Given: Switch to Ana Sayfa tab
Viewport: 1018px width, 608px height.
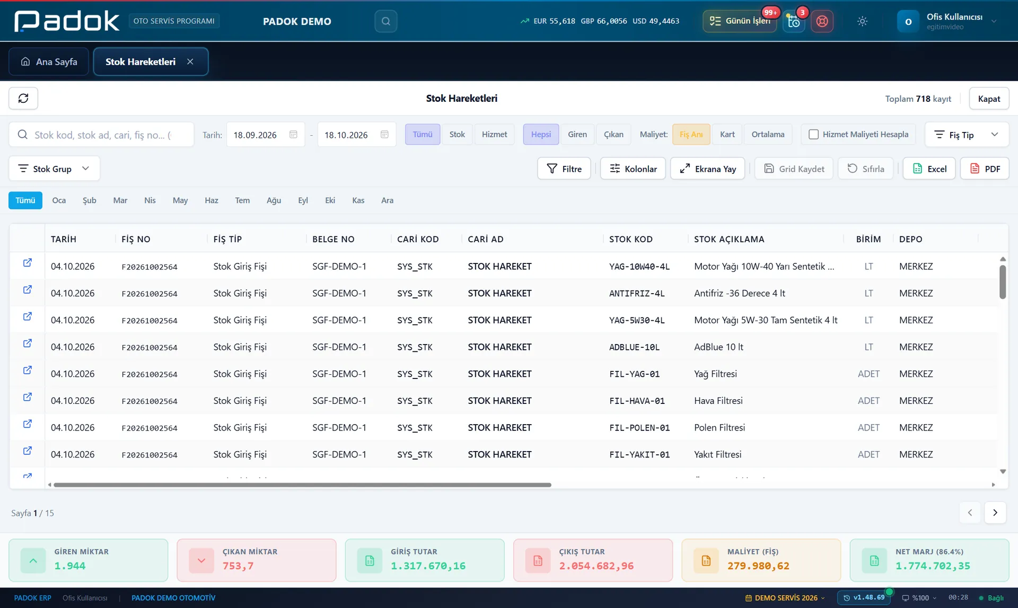Looking at the screenshot, I should pyautogui.click(x=49, y=62).
